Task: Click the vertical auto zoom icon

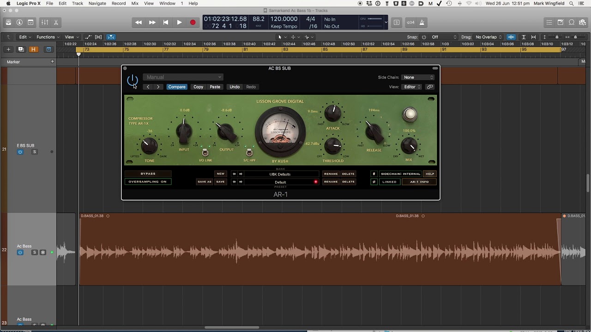Action: (x=524, y=37)
